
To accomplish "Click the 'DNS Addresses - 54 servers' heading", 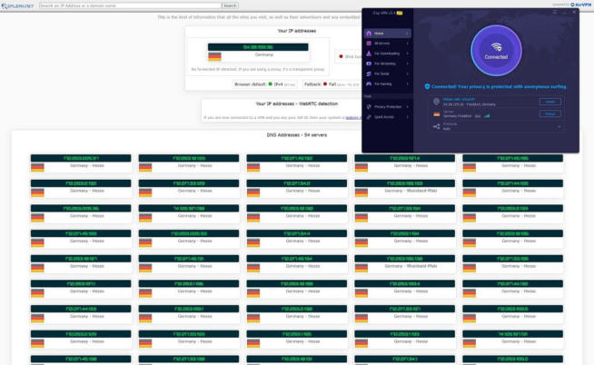I will coord(297,135).
